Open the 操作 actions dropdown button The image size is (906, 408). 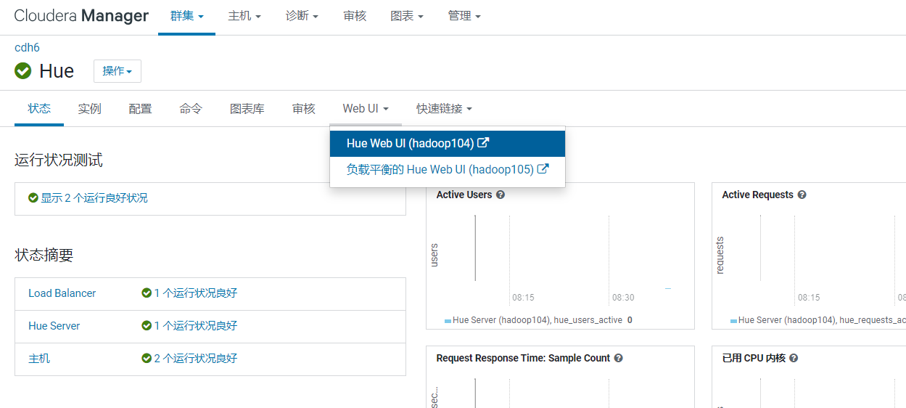tap(118, 71)
